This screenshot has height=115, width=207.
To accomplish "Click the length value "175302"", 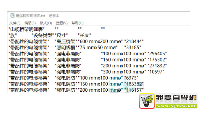I will point(157,60).
